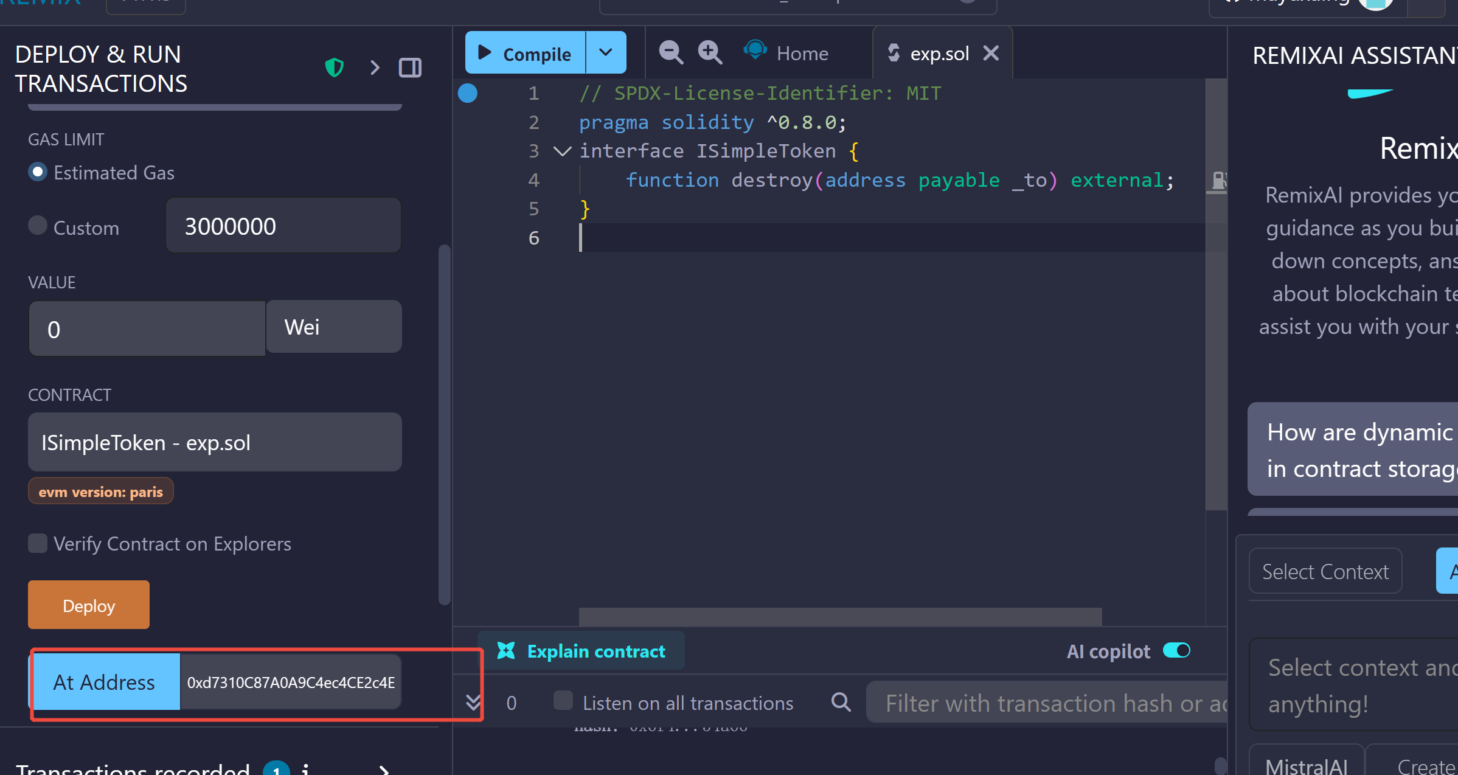Viewport: 1458px width, 775px height.
Task: Check Listen on all transactions
Action: click(x=563, y=701)
